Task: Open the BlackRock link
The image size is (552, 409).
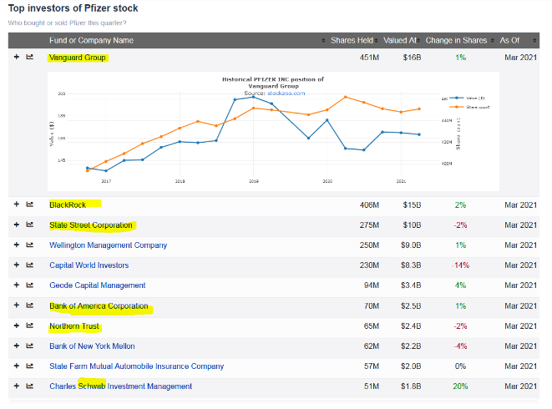Action: 68,204
